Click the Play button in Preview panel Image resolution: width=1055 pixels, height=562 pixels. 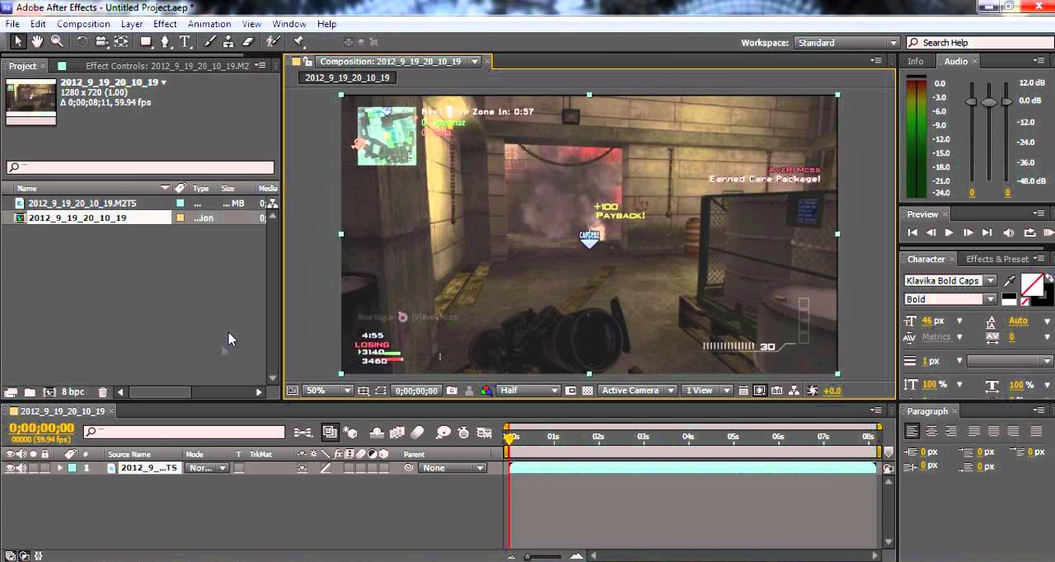coord(949,233)
